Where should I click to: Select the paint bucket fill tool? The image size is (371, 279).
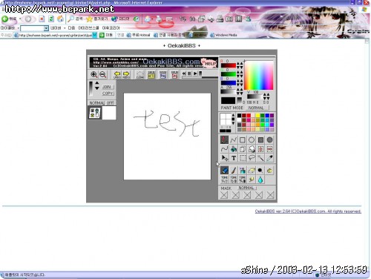click(234, 149)
